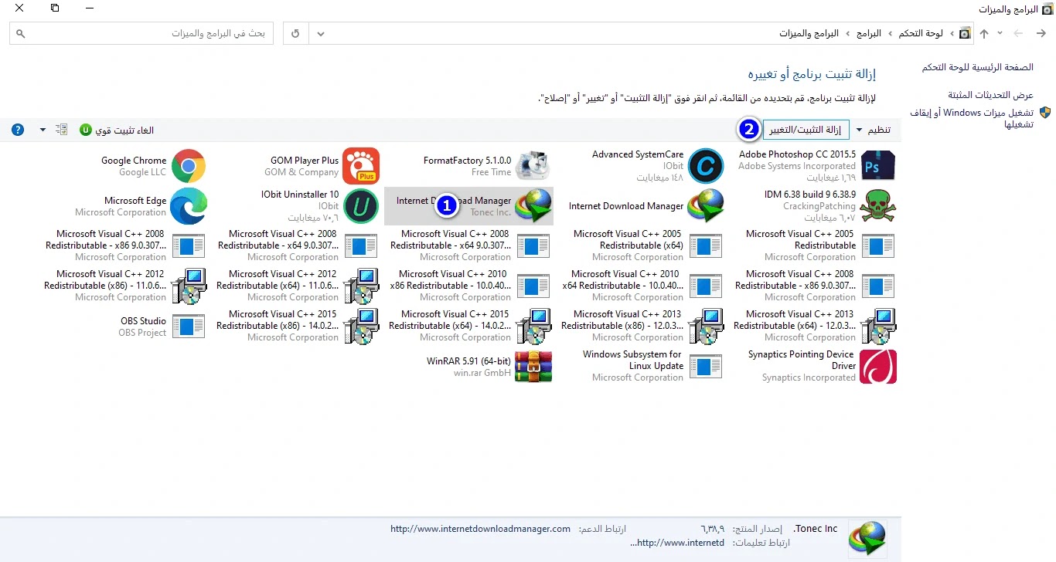Select GOM Player Plus icon
1056x562 pixels.
tap(361, 165)
